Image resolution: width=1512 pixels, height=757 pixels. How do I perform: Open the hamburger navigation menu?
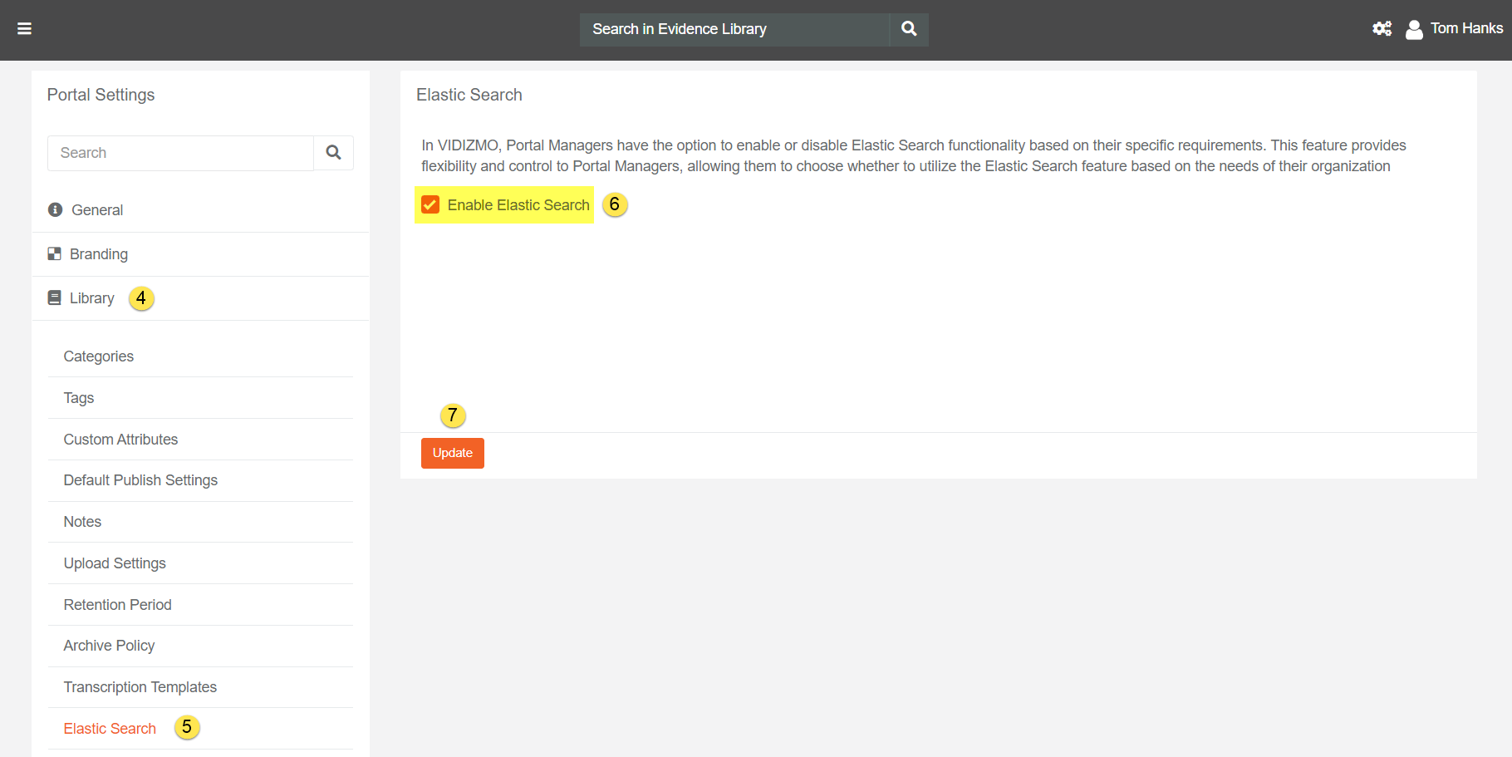click(x=24, y=29)
